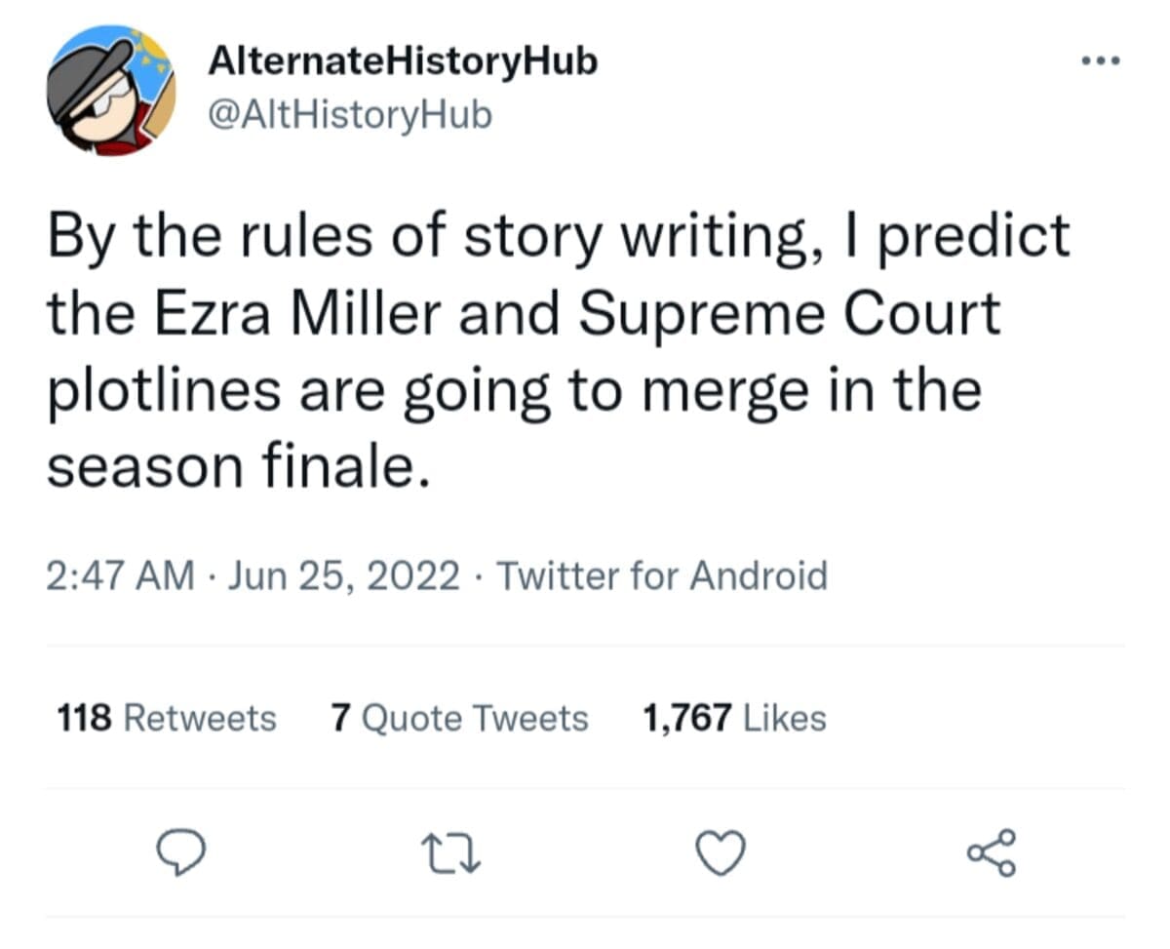Open the Twitter for Android source link
This screenshot has height=949, width=1170.
pyautogui.click(x=662, y=575)
